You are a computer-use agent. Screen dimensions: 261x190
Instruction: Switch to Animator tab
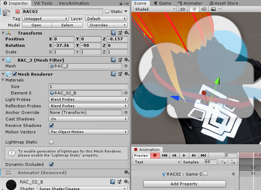click(x=190, y=3)
